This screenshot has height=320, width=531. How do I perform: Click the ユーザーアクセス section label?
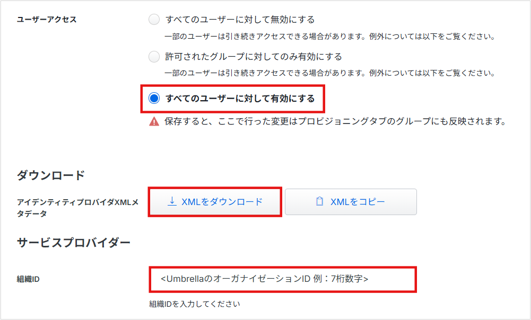(x=47, y=20)
